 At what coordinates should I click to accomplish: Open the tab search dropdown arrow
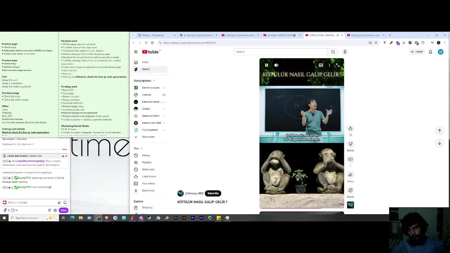133,35
